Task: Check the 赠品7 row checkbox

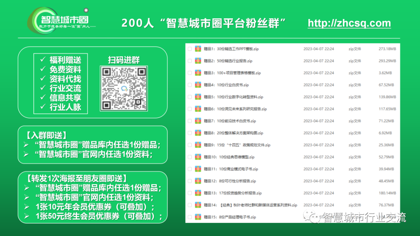Action: click(x=190, y=121)
